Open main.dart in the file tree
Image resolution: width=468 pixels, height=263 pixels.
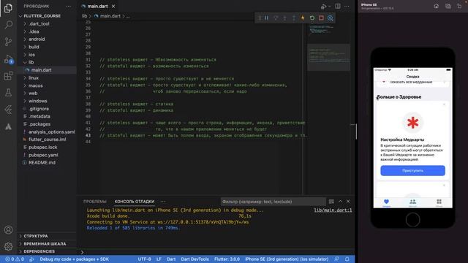click(42, 70)
